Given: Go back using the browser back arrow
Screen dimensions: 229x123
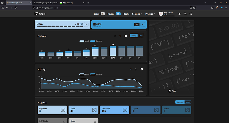Looking at the screenshot, I should [x=7, y=8].
